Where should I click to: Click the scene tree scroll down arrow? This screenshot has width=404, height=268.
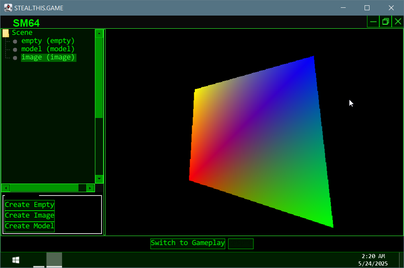pos(99,179)
